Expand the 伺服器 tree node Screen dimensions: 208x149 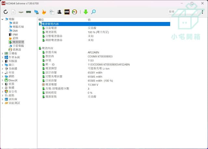2,61
